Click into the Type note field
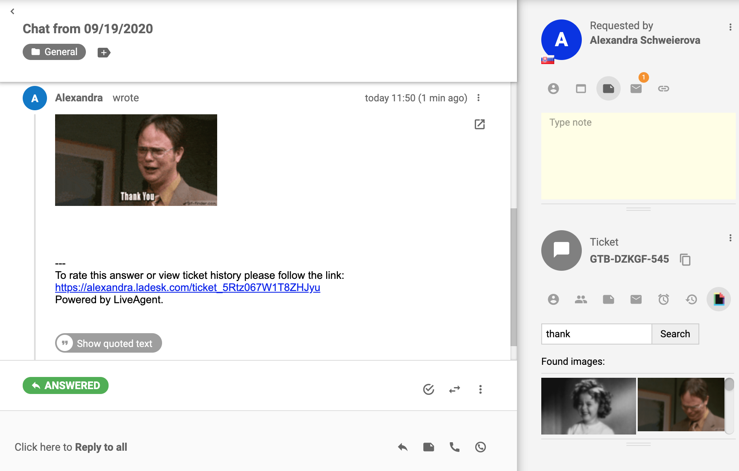This screenshot has height=471, width=739. pos(639,156)
